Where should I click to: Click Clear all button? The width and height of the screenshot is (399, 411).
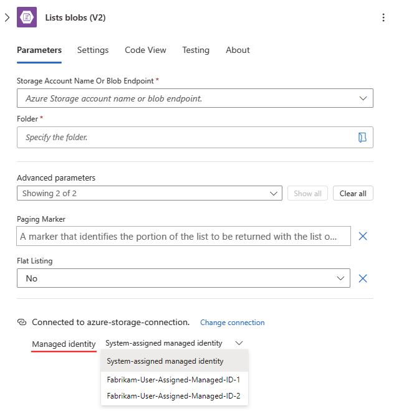tap(353, 194)
